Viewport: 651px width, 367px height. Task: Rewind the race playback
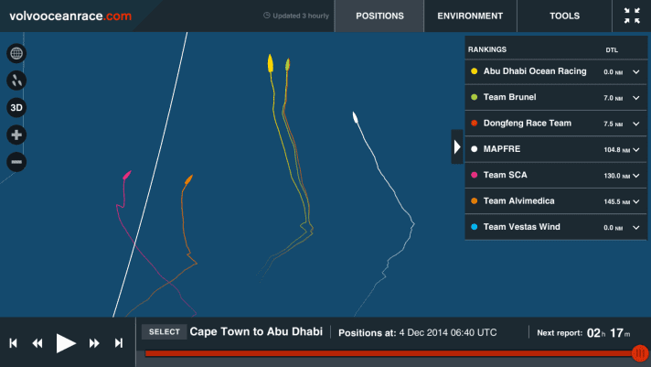click(x=37, y=343)
